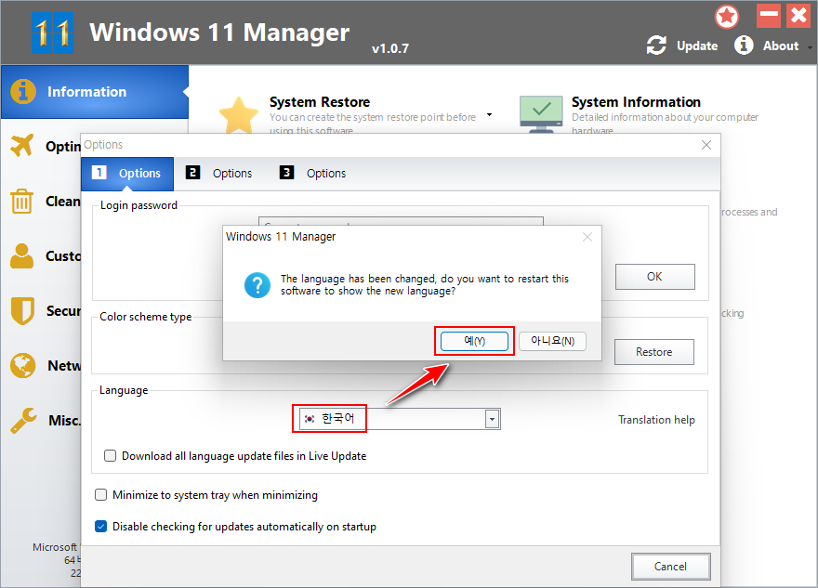Switch to the second Options tab
This screenshot has width=818, height=588.
[219, 174]
